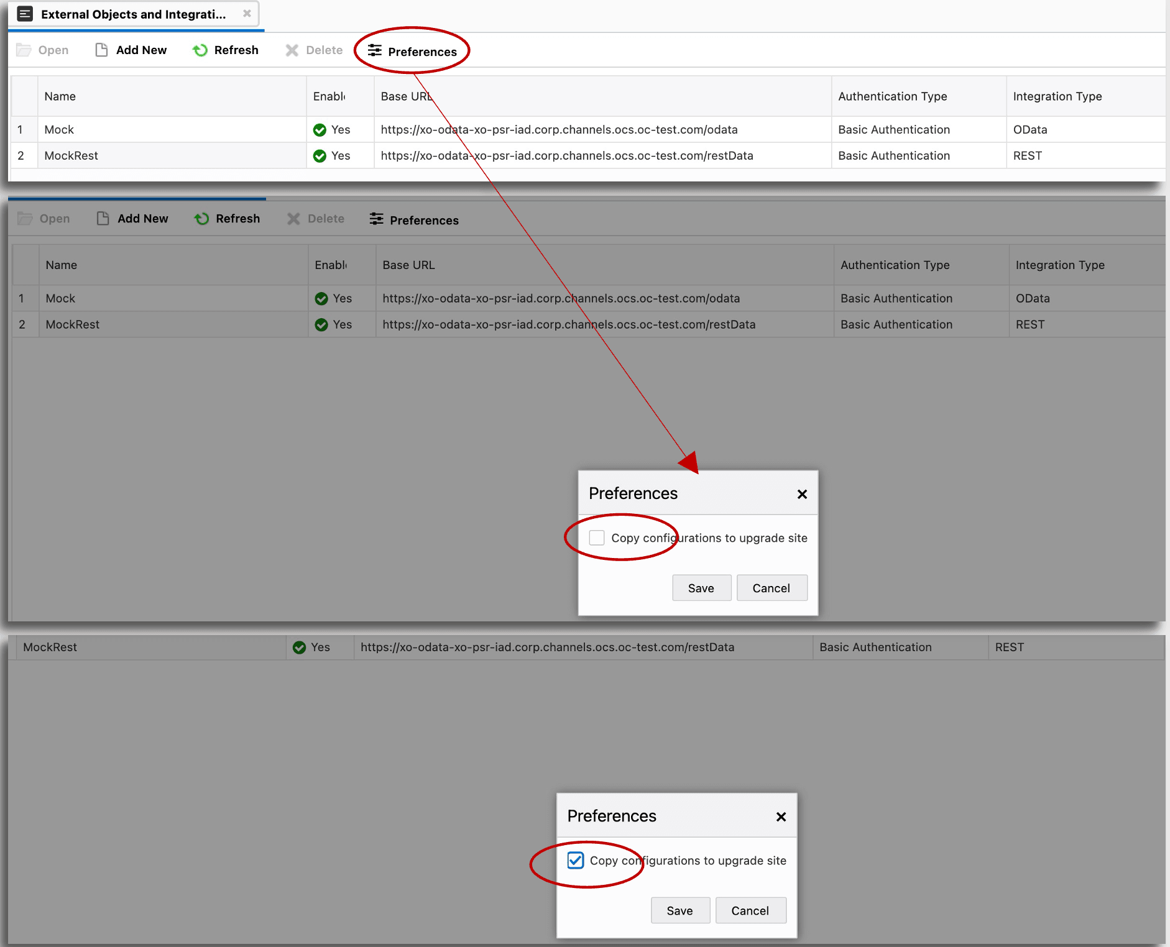Click Add New icon in dimmed middle toolbar
This screenshot has width=1170, height=947.
103,219
